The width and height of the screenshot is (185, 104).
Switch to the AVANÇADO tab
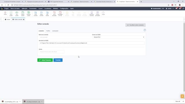[55, 31]
